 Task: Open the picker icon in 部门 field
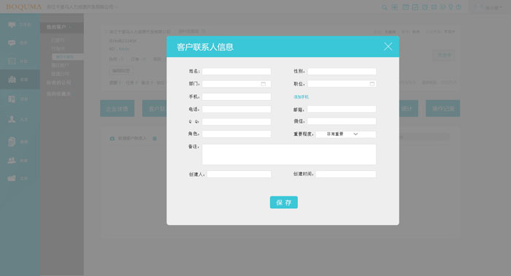point(264,84)
